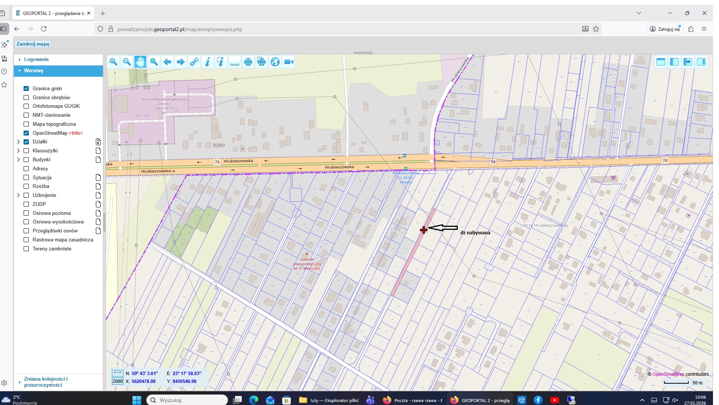Collapse the Warstwy panel header
Viewport: 719px width, 405px height.
tap(34, 71)
